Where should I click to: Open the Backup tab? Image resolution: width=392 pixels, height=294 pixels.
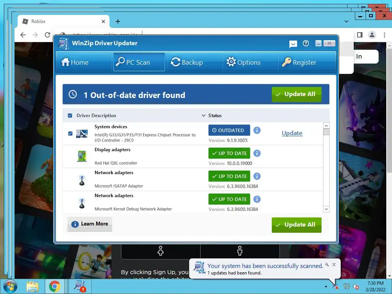click(187, 62)
